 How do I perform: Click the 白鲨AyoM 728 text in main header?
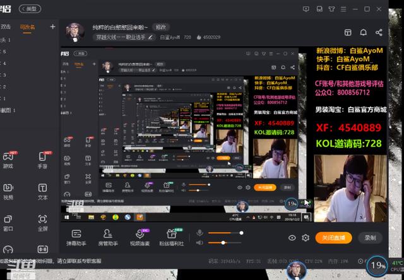(175, 37)
